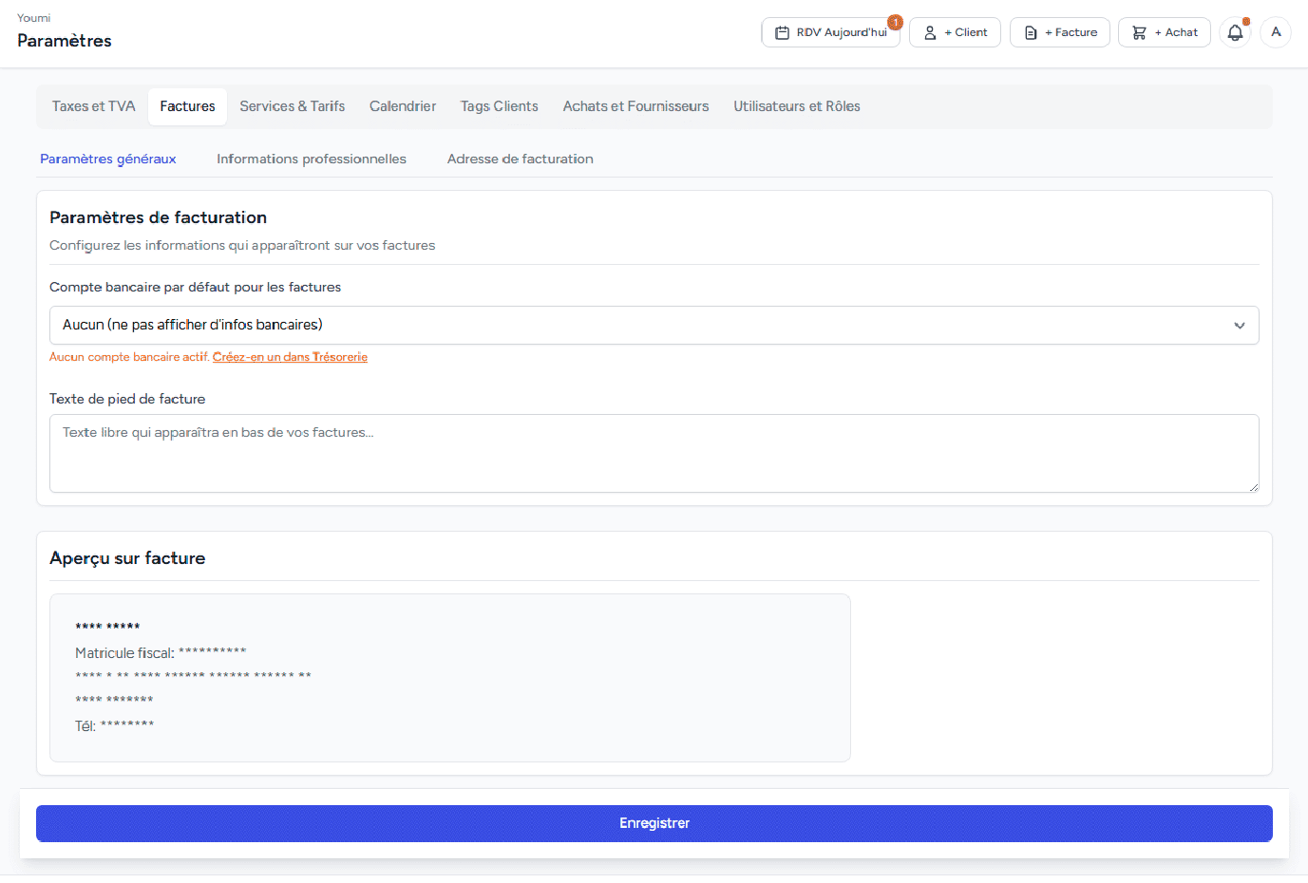The image size is (1308, 883).
Task: Click the chevron arrow of bank account selector
Action: (1239, 326)
